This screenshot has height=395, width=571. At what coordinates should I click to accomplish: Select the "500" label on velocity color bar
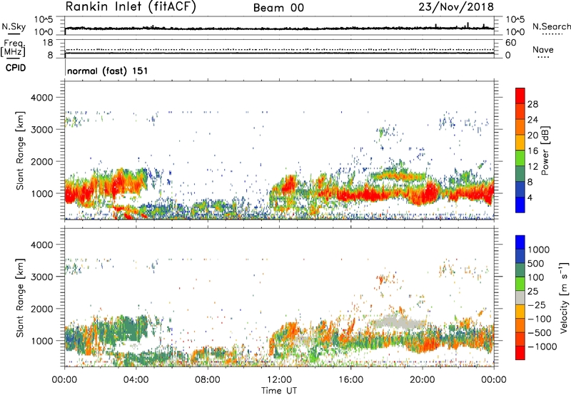click(x=536, y=263)
